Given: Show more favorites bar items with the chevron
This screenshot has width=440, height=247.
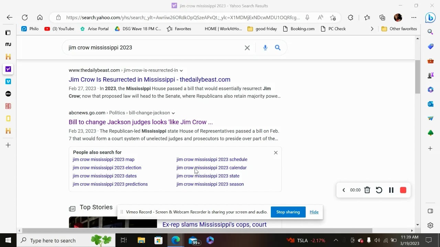Looking at the screenshot, I should click(372, 29).
